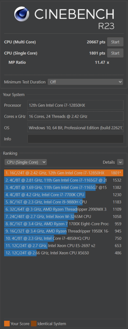Click the Info text field
128x329 pixels.
click(75, 139)
